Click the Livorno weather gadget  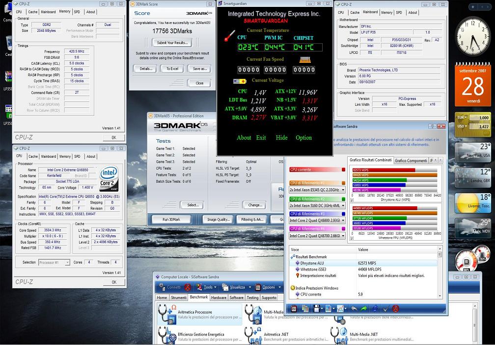[472, 202]
